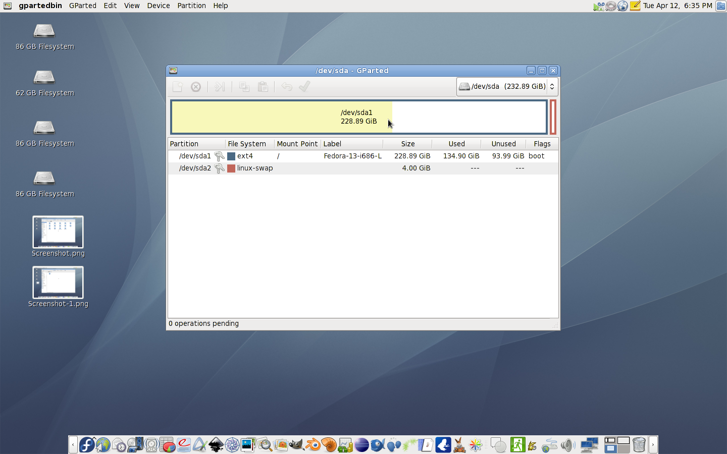Click the date and time clock
The height and width of the screenshot is (454, 727).
coord(678,6)
